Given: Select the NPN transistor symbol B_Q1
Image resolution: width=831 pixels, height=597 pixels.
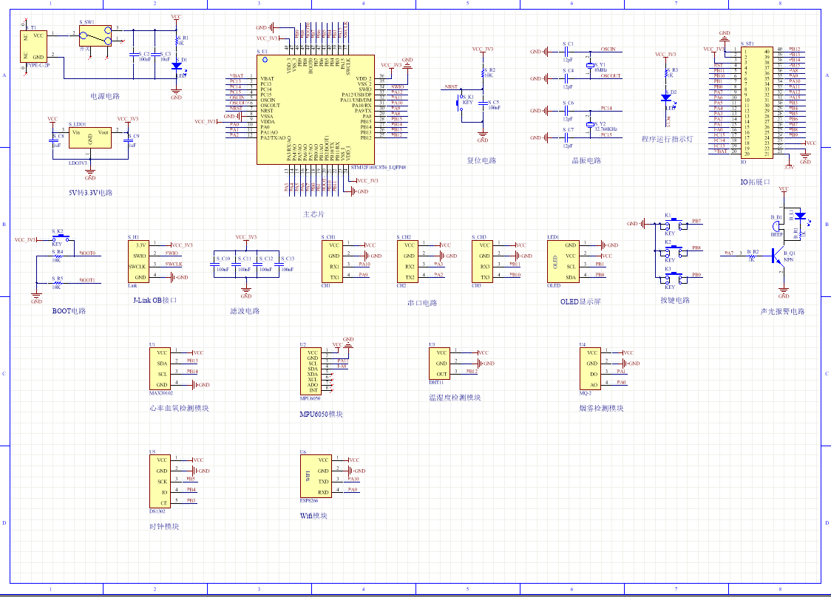Looking at the screenshot, I should coord(779,256).
